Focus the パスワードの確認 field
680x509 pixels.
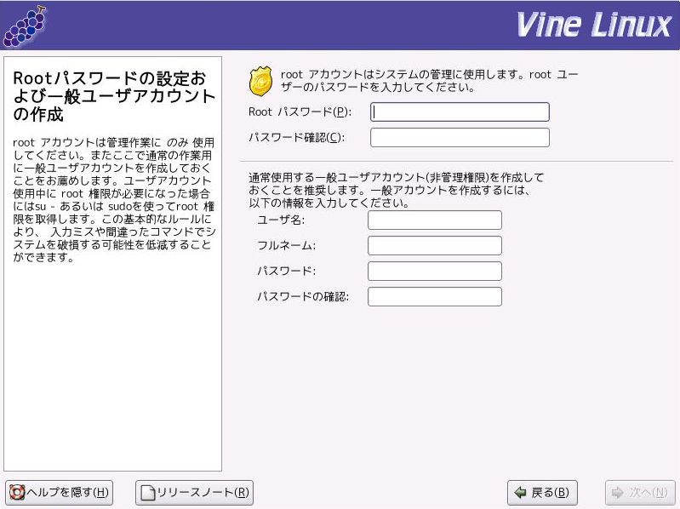[435, 296]
